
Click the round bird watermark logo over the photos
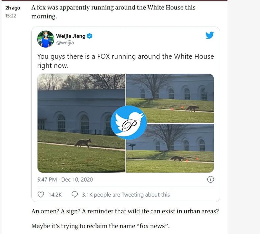[129, 122]
